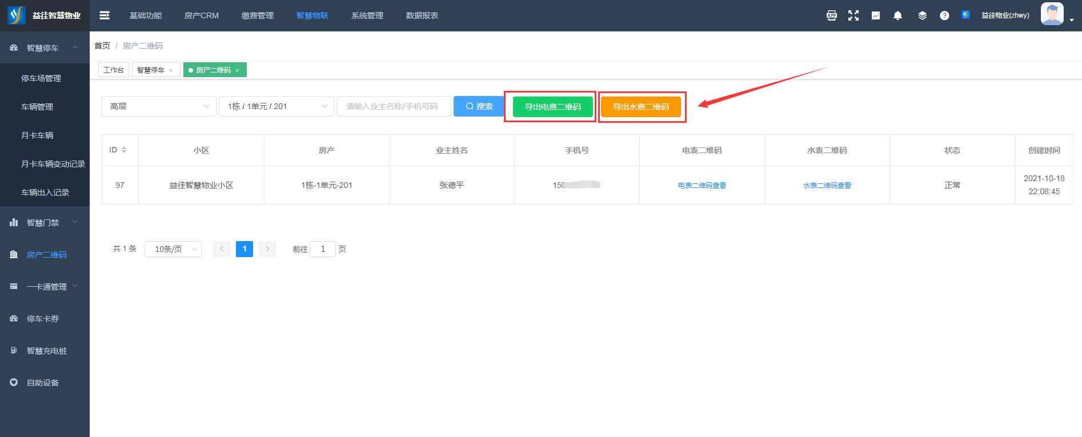The image size is (1082, 437).
Task: Click the 智慧停车 dashboard icon in sidebar
Action: point(14,48)
